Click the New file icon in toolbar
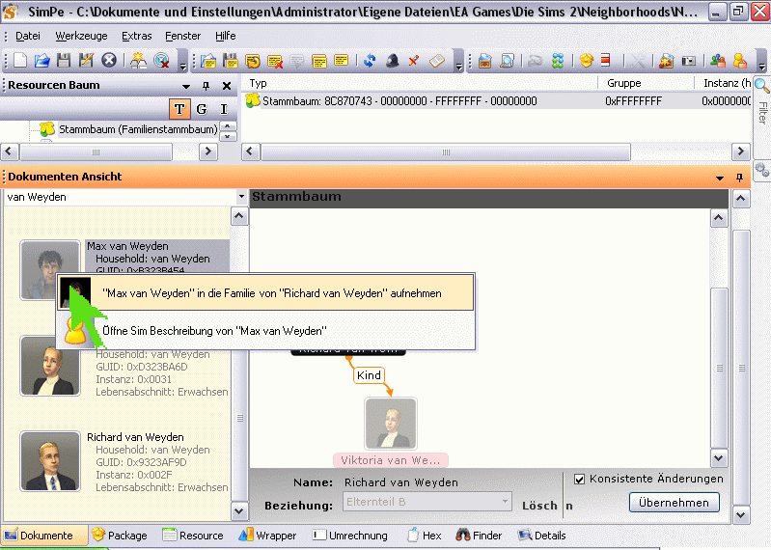This screenshot has width=771, height=550. point(20,61)
